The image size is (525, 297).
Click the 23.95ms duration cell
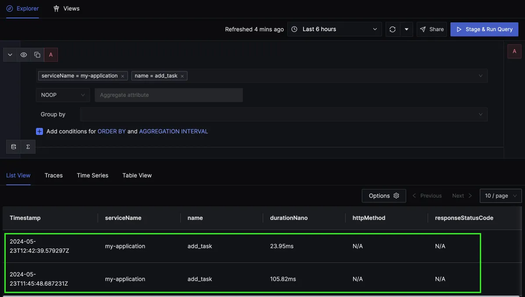(282, 246)
